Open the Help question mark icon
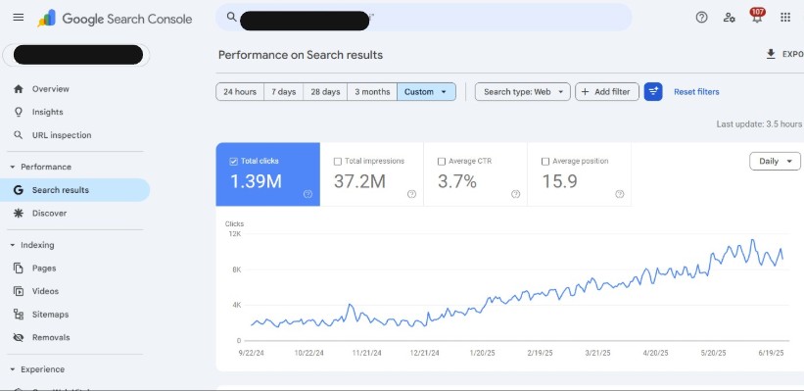 pyautogui.click(x=701, y=18)
